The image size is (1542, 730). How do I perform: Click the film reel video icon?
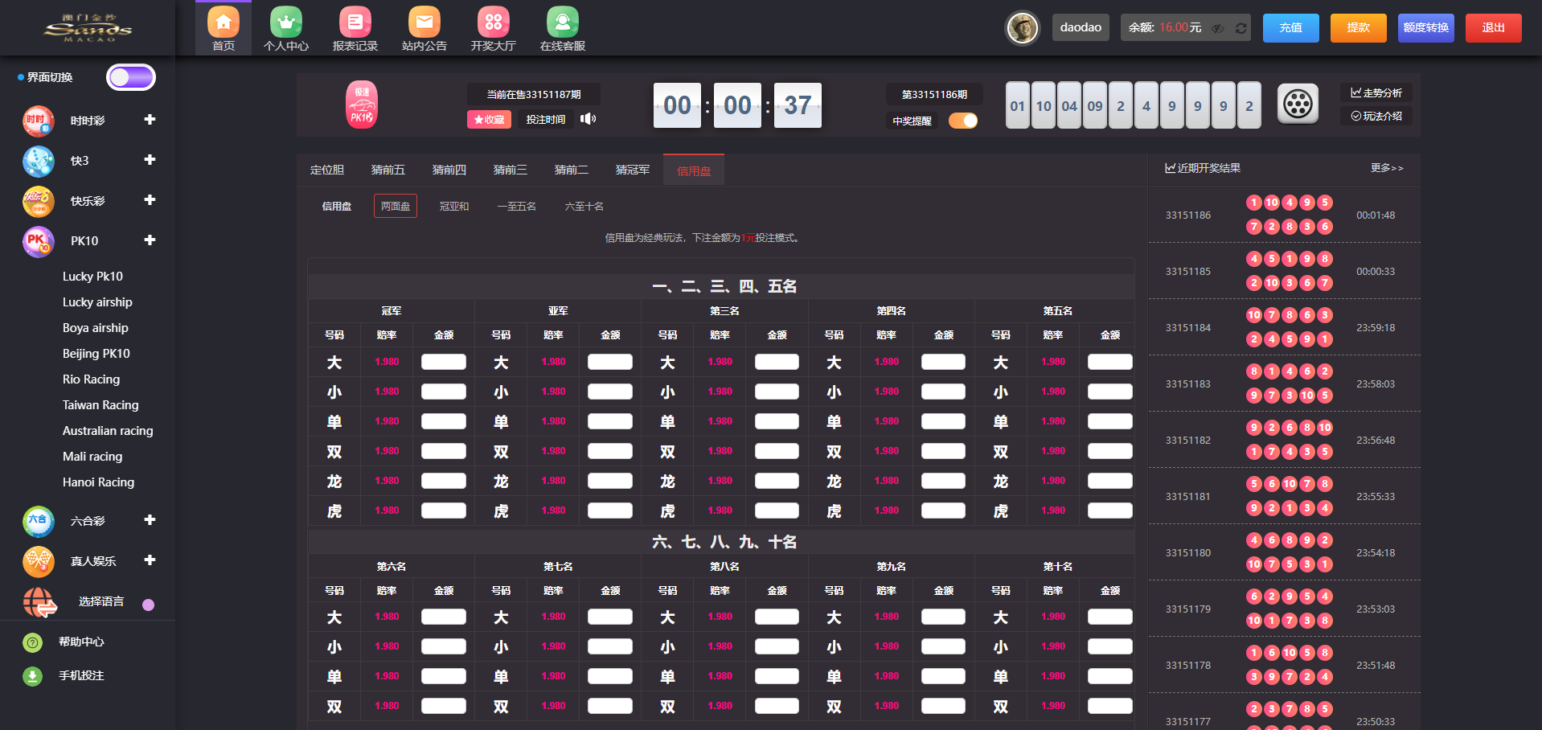(x=1298, y=104)
